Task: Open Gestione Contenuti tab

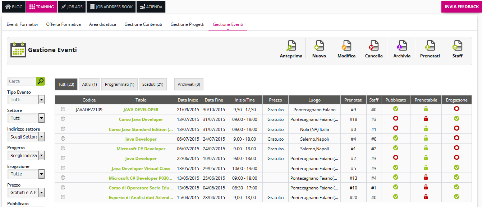Action: pos(143,24)
